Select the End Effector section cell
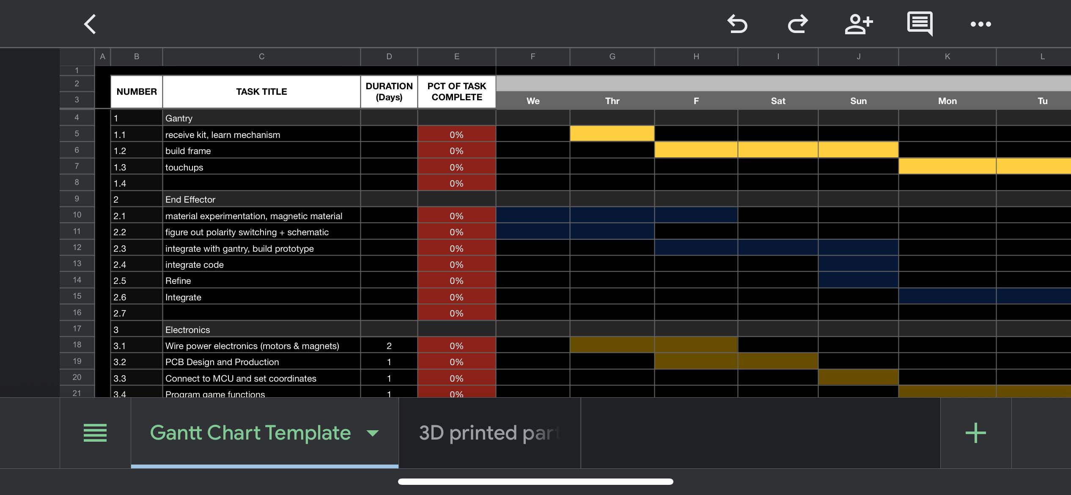The height and width of the screenshot is (495, 1071). (261, 199)
